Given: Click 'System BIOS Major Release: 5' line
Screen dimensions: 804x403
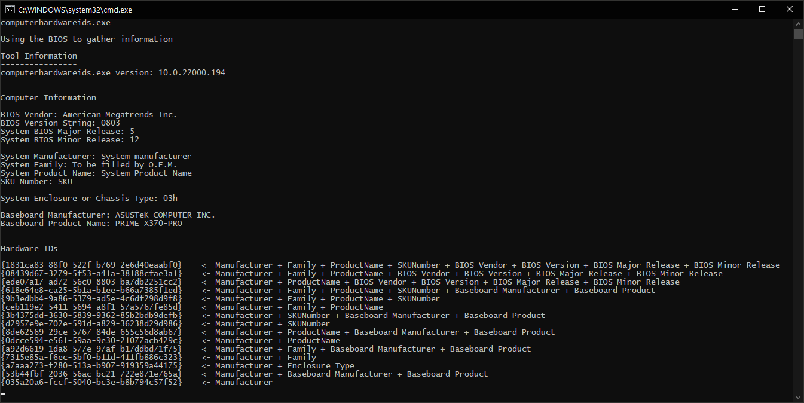Looking at the screenshot, I should click(x=68, y=131).
